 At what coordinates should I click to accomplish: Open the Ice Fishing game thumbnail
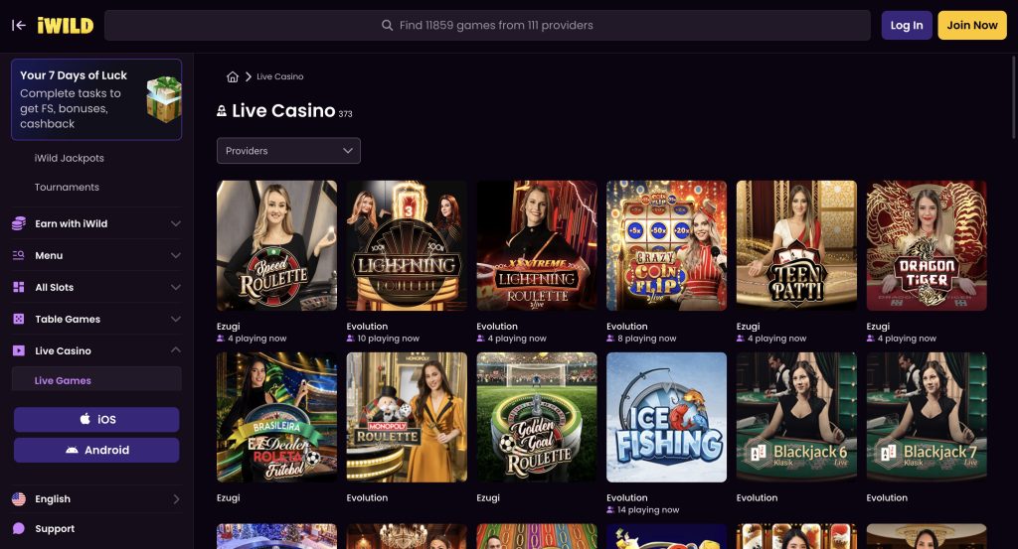(x=666, y=417)
